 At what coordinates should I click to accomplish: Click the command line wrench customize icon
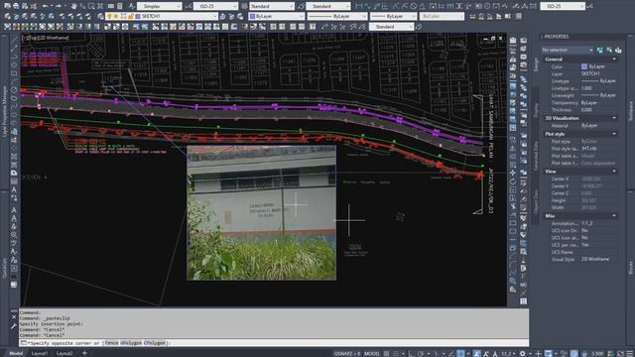(14, 326)
